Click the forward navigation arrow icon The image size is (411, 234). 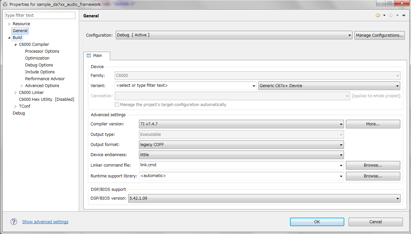[x=391, y=15]
